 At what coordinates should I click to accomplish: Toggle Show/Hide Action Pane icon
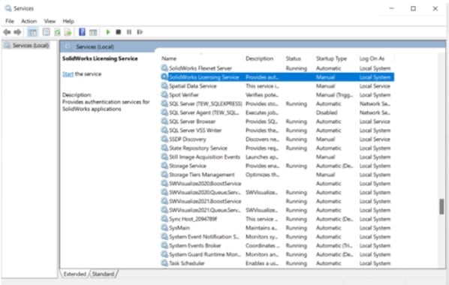click(x=93, y=32)
